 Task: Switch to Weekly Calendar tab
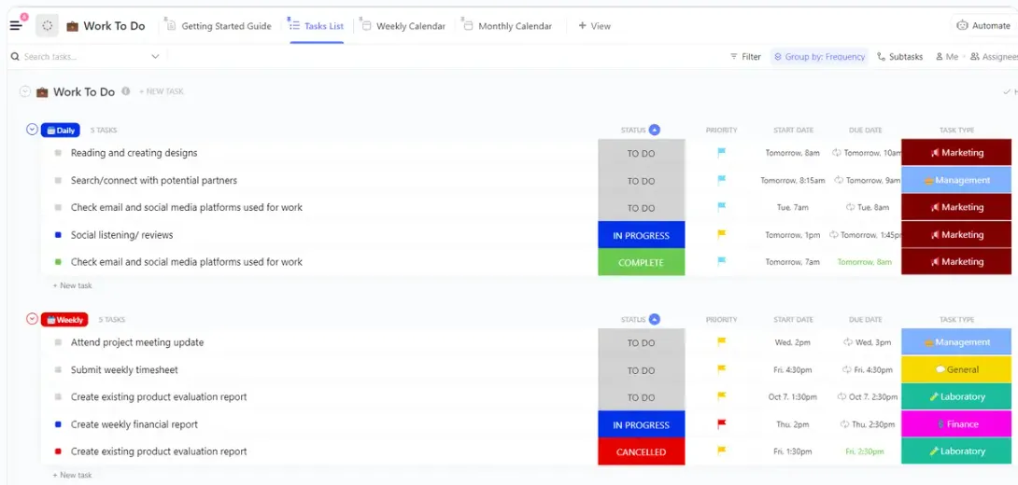point(403,26)
